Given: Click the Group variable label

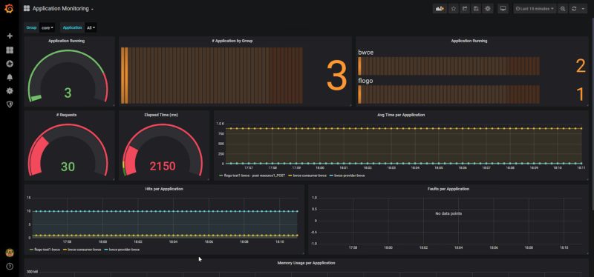Looking at the screenshot, I should click(x=31, y=27).
